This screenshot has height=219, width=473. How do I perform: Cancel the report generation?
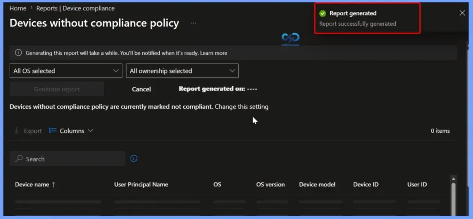141,89
